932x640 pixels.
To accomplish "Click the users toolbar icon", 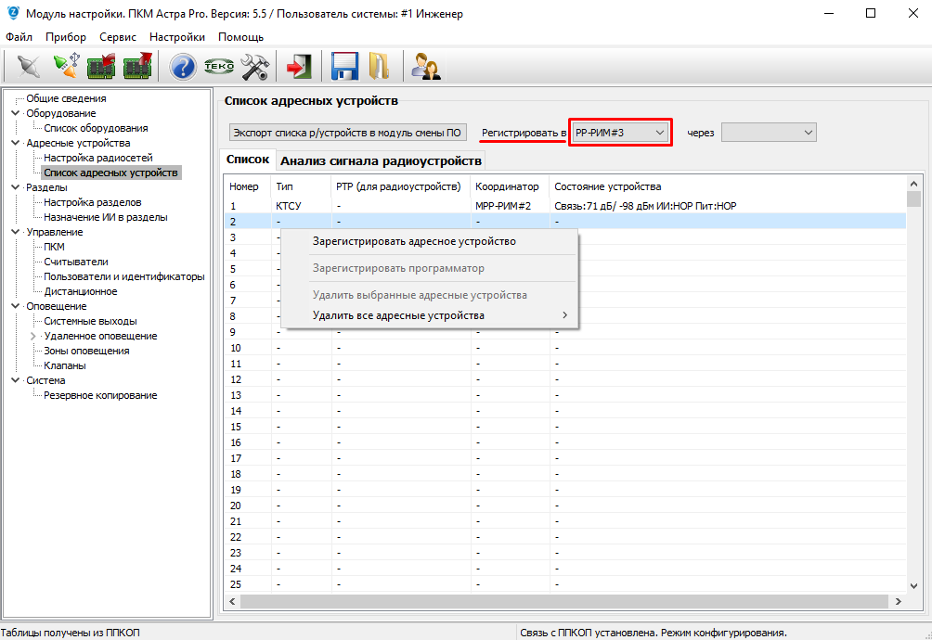I will pyautogui.click(x=426, y=67).
